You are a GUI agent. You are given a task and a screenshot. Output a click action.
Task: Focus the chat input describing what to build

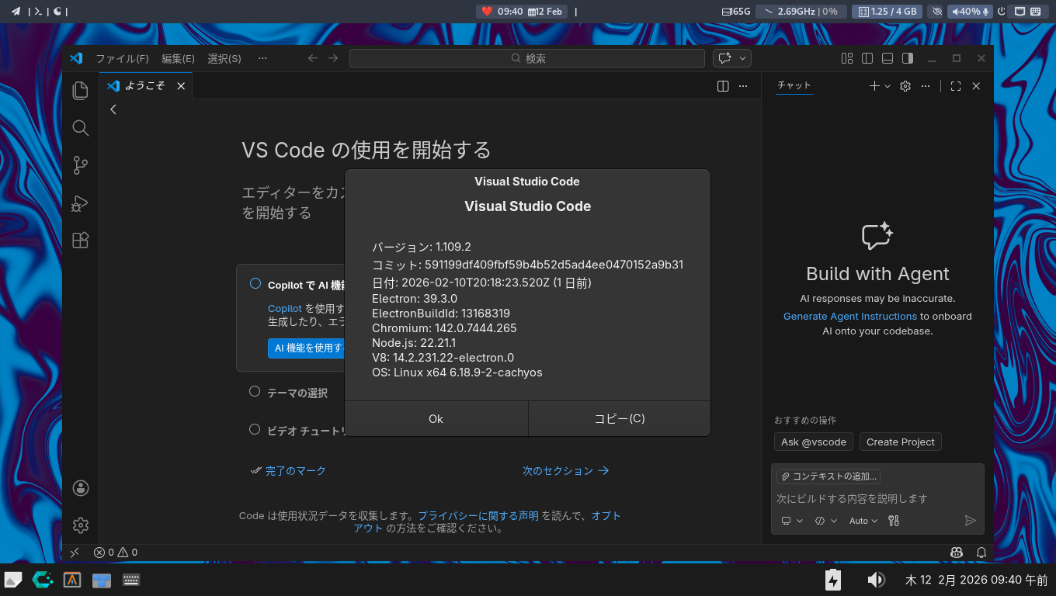pyautogui.click(x=877, y=498)
